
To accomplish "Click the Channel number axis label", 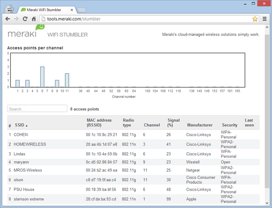I will coord(124,97).
